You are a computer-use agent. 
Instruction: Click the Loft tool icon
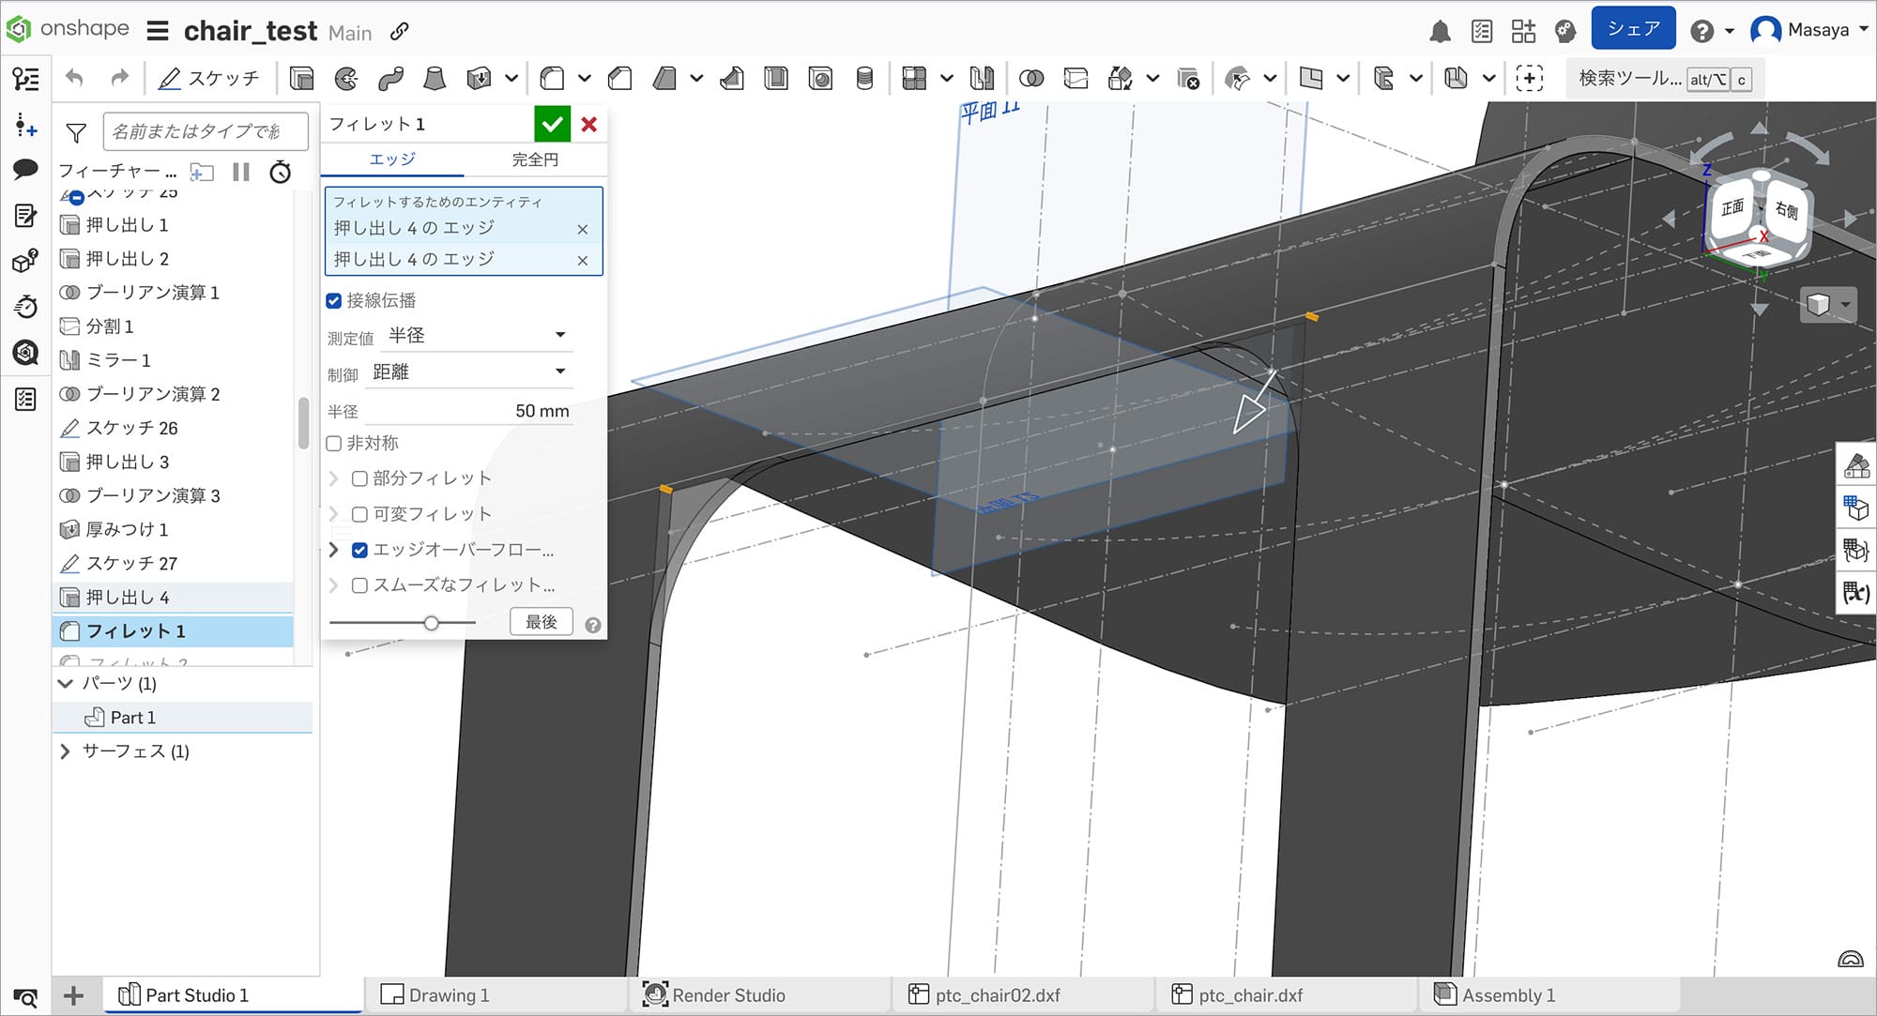point(435,79)
